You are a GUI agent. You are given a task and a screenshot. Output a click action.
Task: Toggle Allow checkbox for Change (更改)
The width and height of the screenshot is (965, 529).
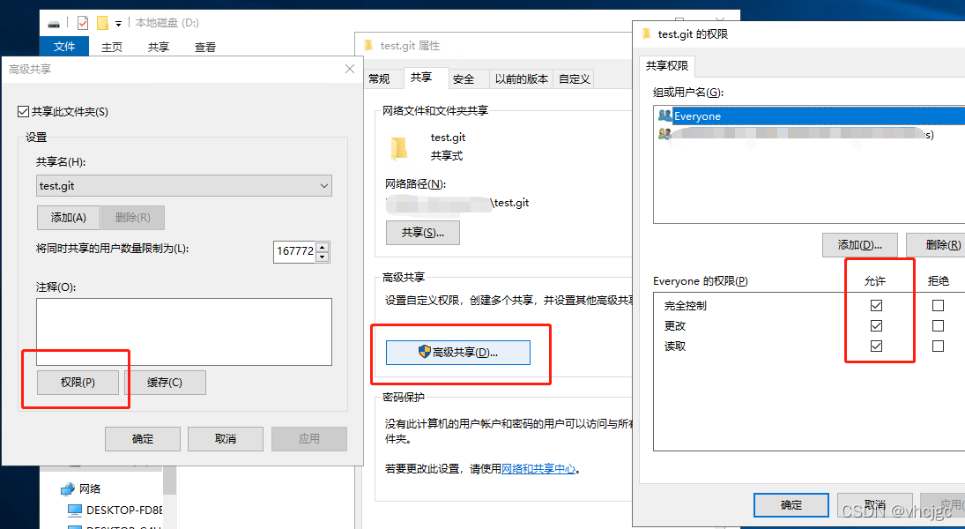pyautogui.click(x=876, y=325)
